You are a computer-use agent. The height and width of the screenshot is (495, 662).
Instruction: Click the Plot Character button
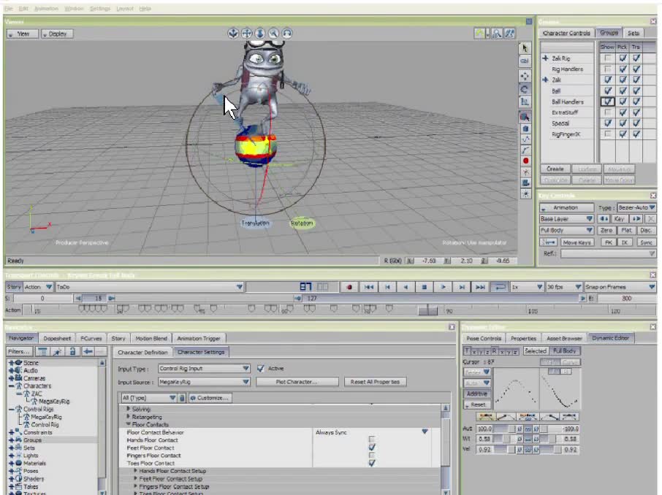pos(296,381)
